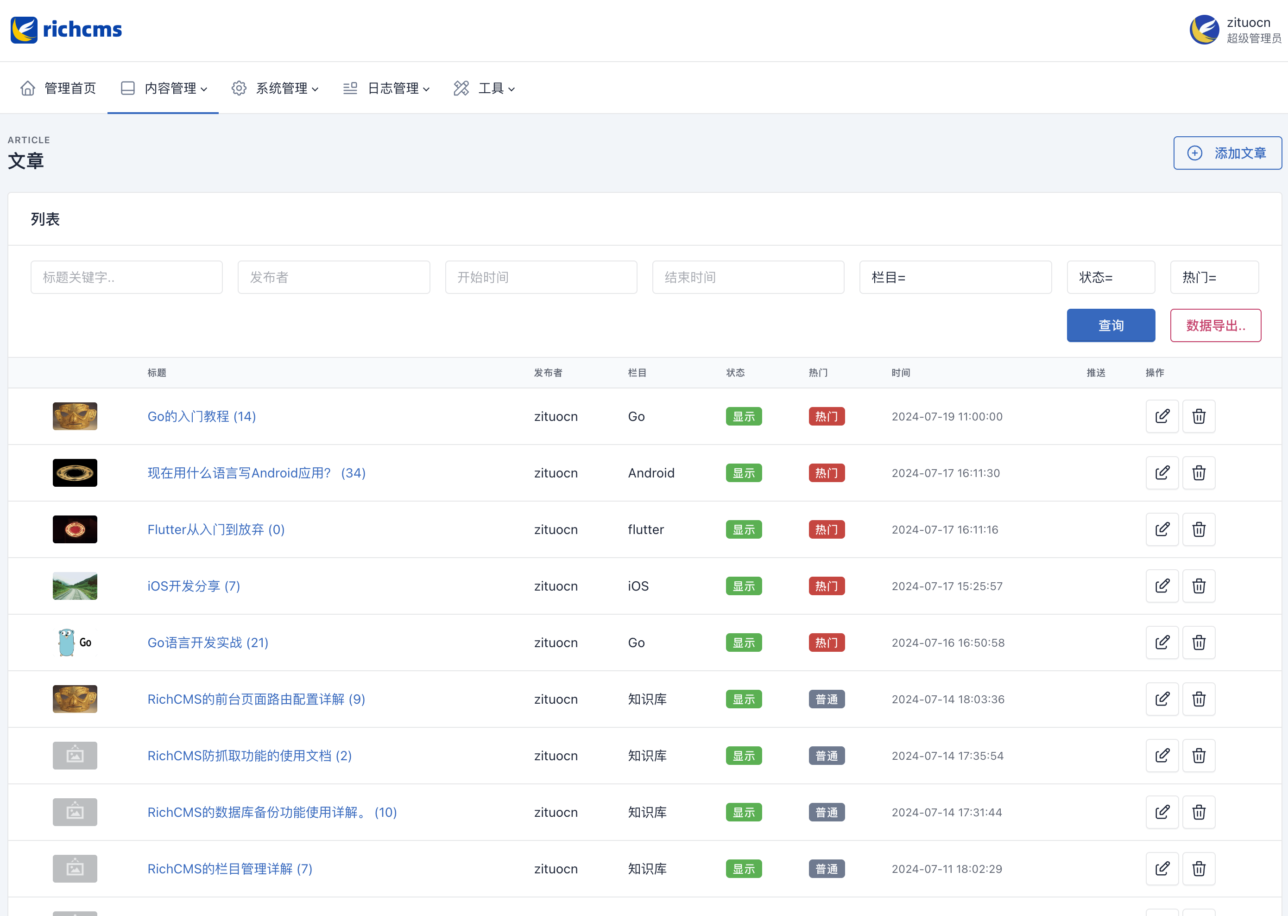Image resolution: width=1288 pixels, height=916 pixels.
Task: Edit the RichCMS的栏目管理详解 article
Action: [1162, 869]
